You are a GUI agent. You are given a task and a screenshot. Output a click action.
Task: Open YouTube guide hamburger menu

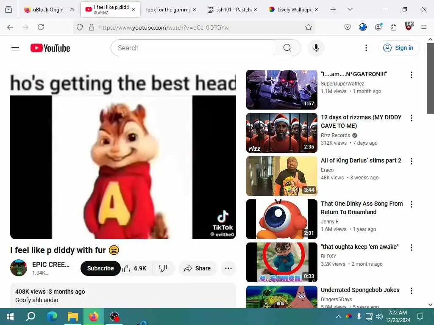coord(15,48)
